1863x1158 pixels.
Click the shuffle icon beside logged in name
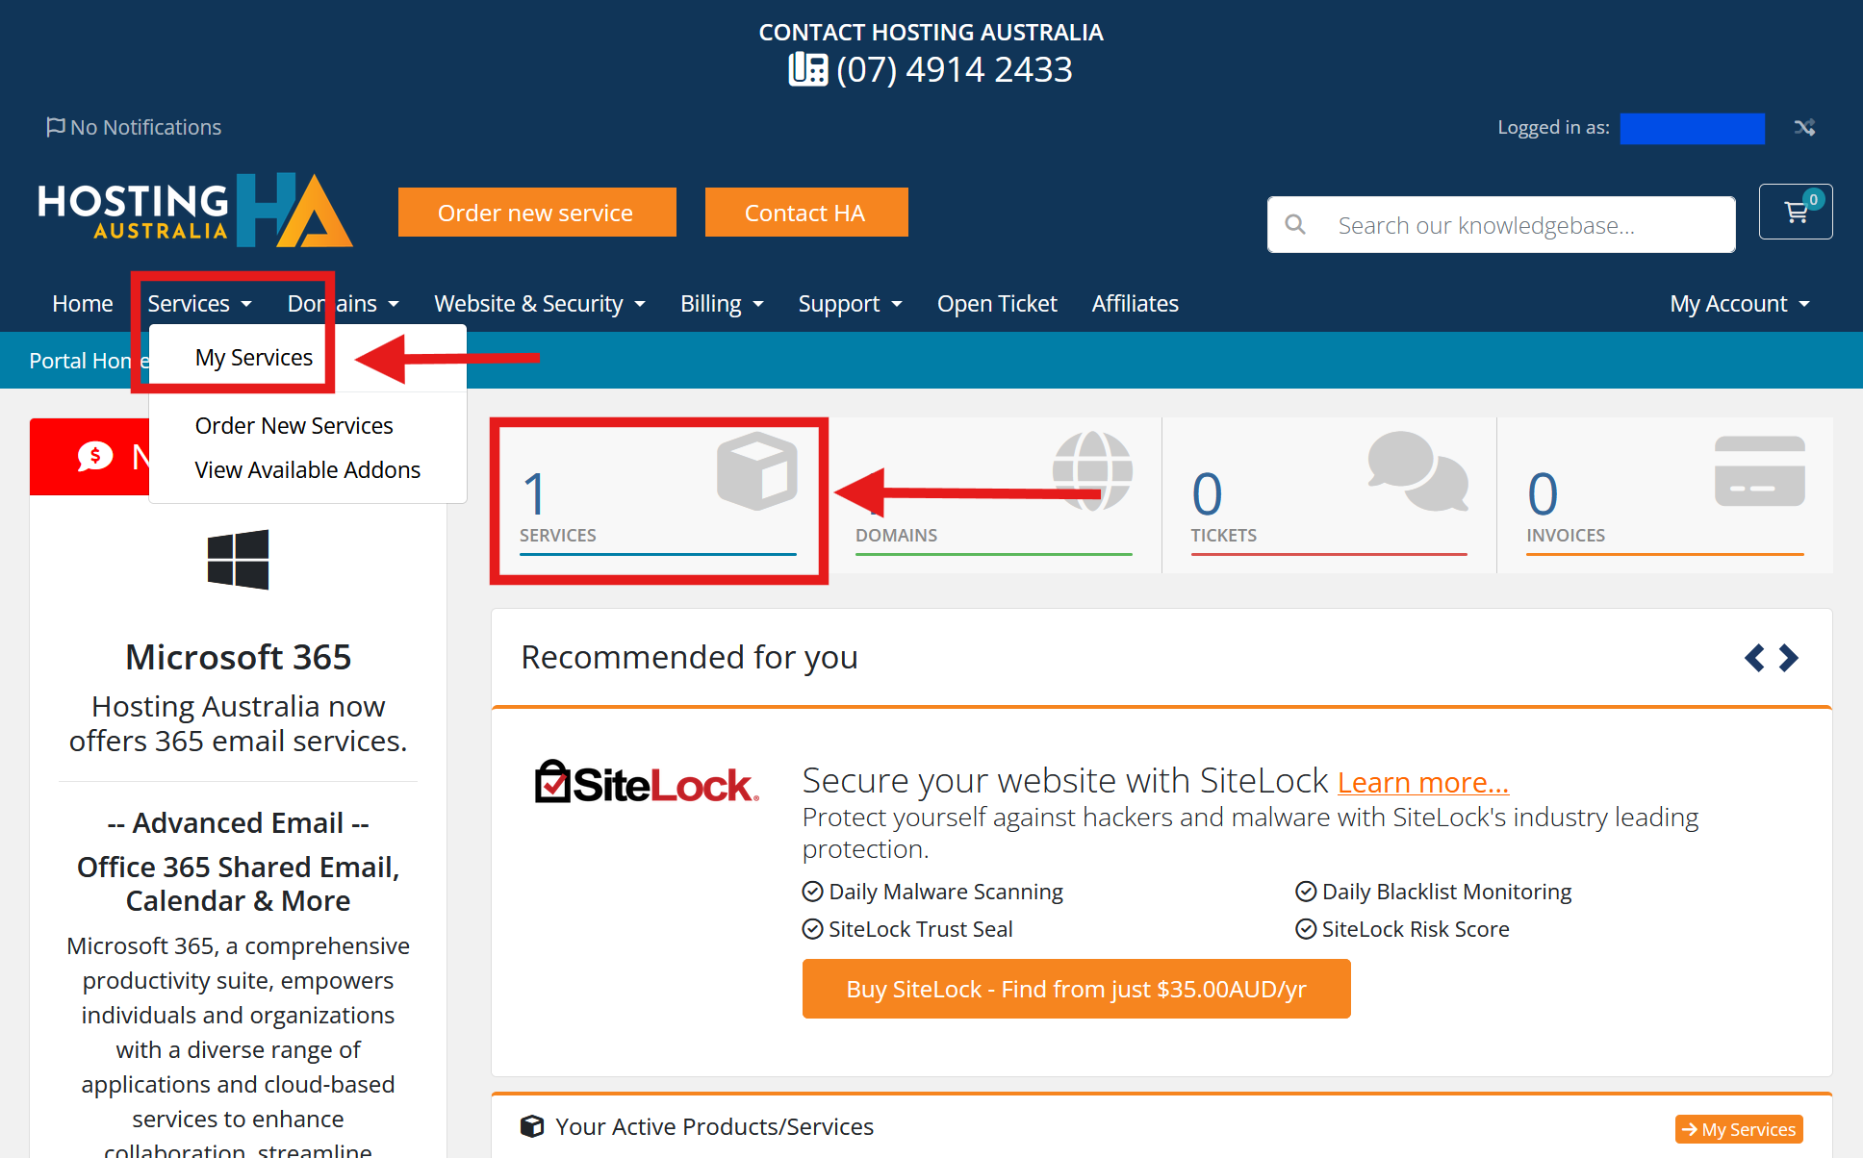(x=1804, y=127)
